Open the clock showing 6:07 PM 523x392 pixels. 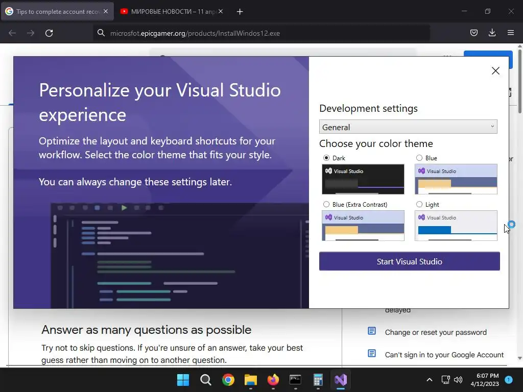point(485,380)
